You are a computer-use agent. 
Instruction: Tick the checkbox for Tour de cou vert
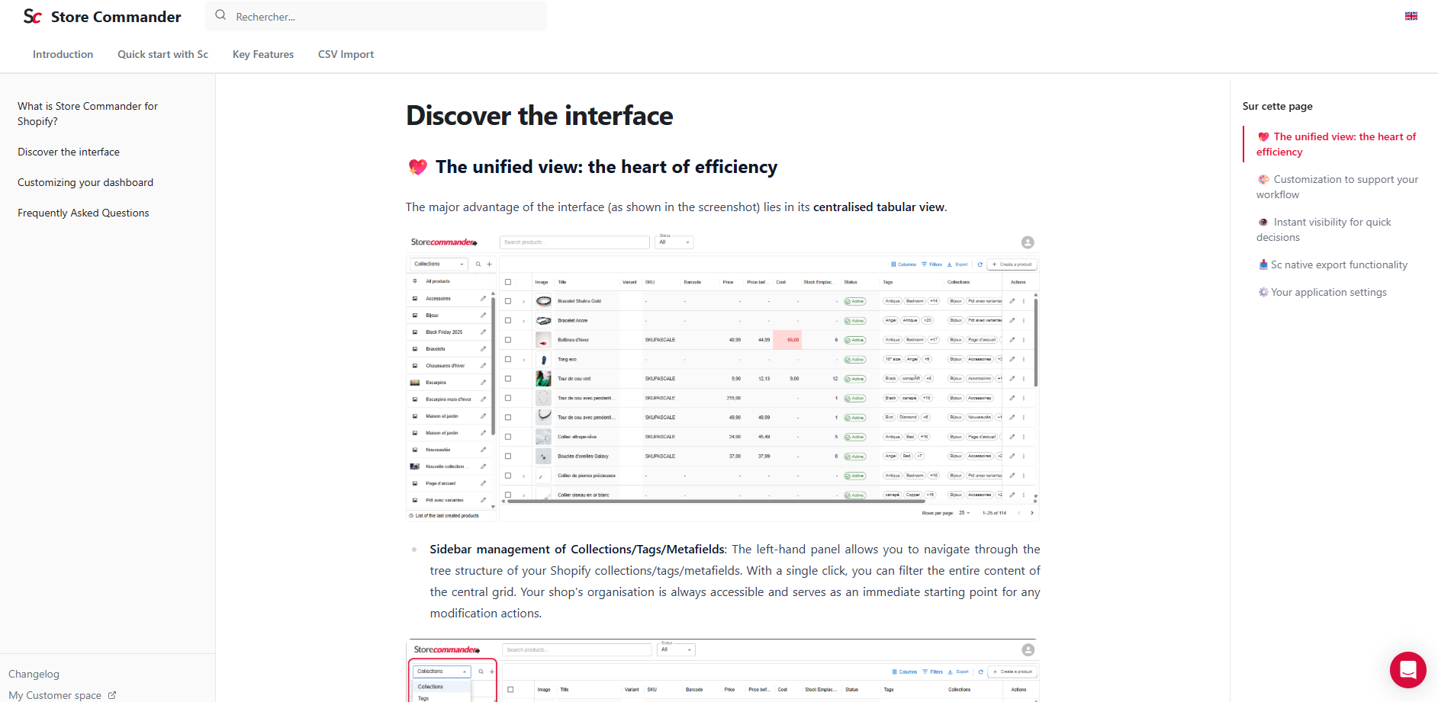[x=508, y=379]
